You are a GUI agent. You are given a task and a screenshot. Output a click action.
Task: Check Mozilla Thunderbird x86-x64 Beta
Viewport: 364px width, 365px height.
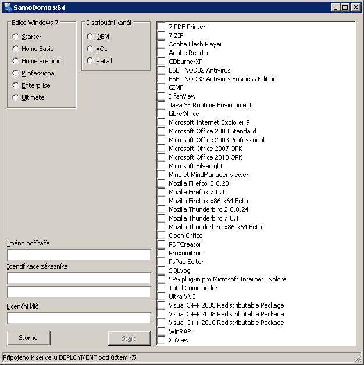pos(161,227)
